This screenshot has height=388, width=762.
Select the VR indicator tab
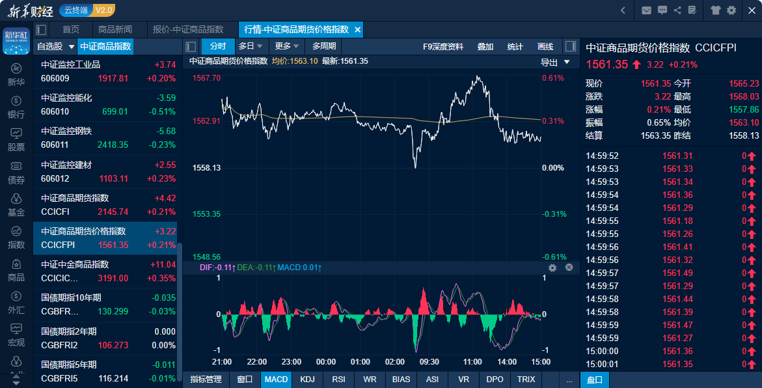point(463,380)
